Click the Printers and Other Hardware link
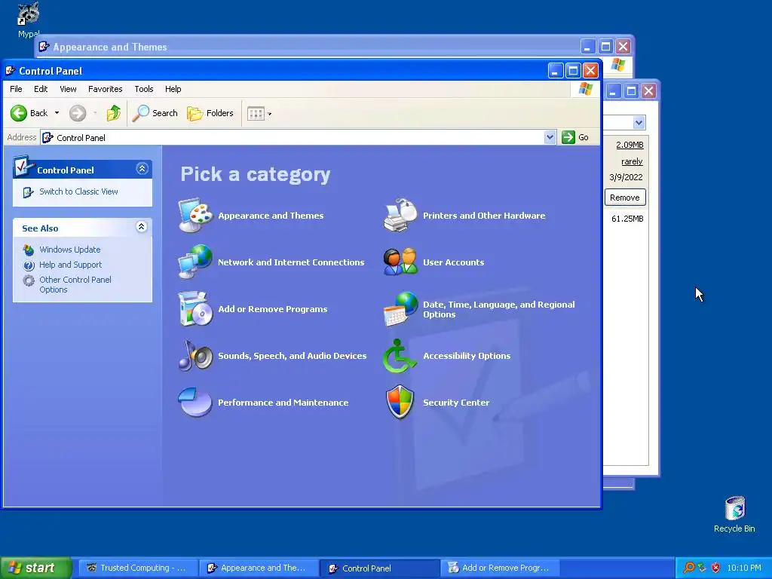 [x=484, y=216]
